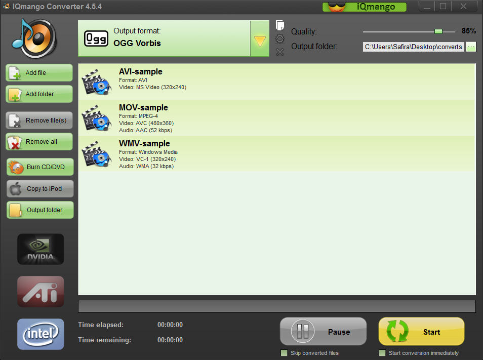Click the Start conversion button
The width and height of the screenshot is (483, 360).
click(x=421, y=331)
